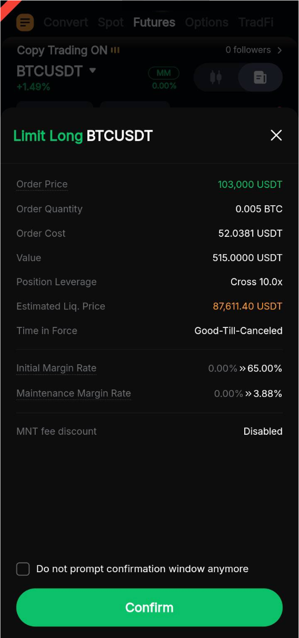
Task: Expand the BTCUSDT pair dropdown arrow
Action: 93,70
